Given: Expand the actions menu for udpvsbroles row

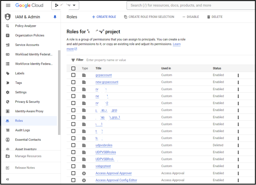Looking at the screenshot, I should (x=238, y=145).
